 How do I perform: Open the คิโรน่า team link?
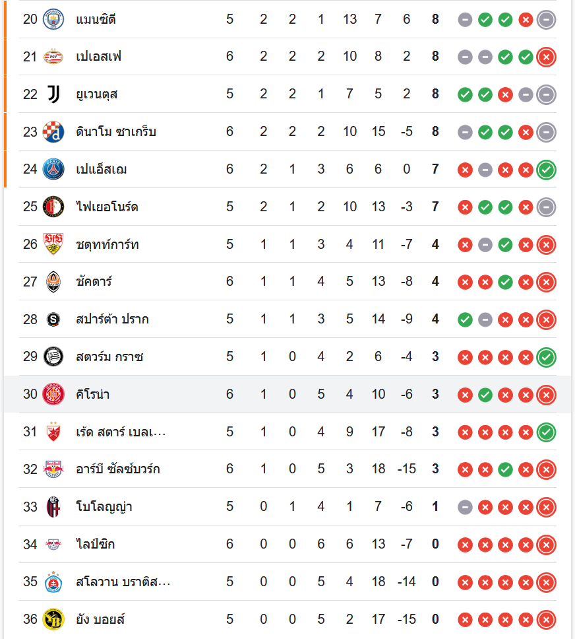tap(93, 395)
